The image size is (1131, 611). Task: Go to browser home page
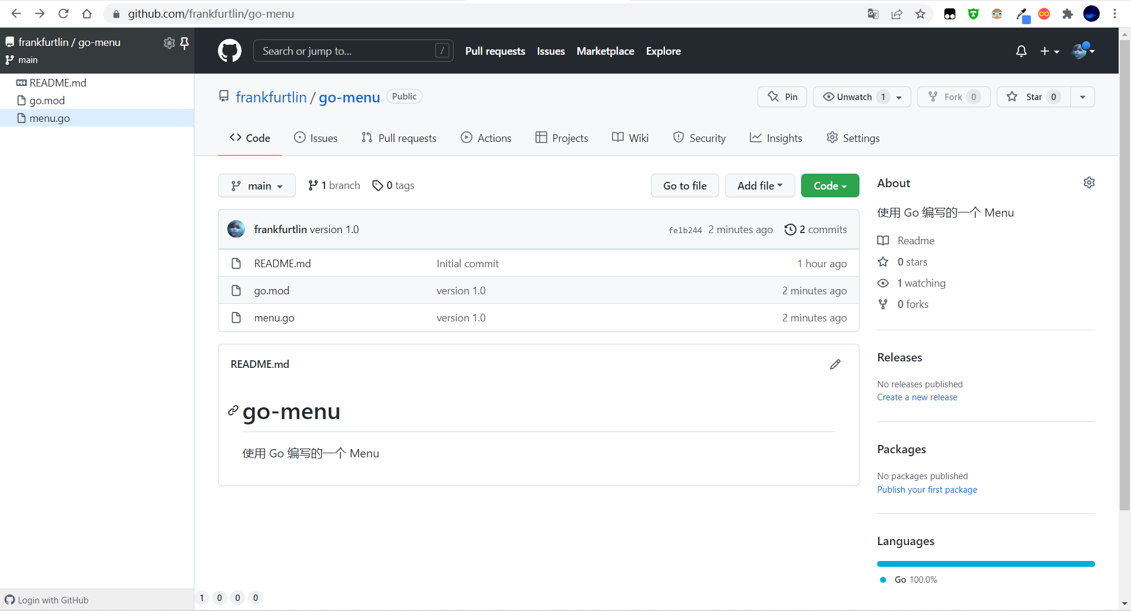87,14
